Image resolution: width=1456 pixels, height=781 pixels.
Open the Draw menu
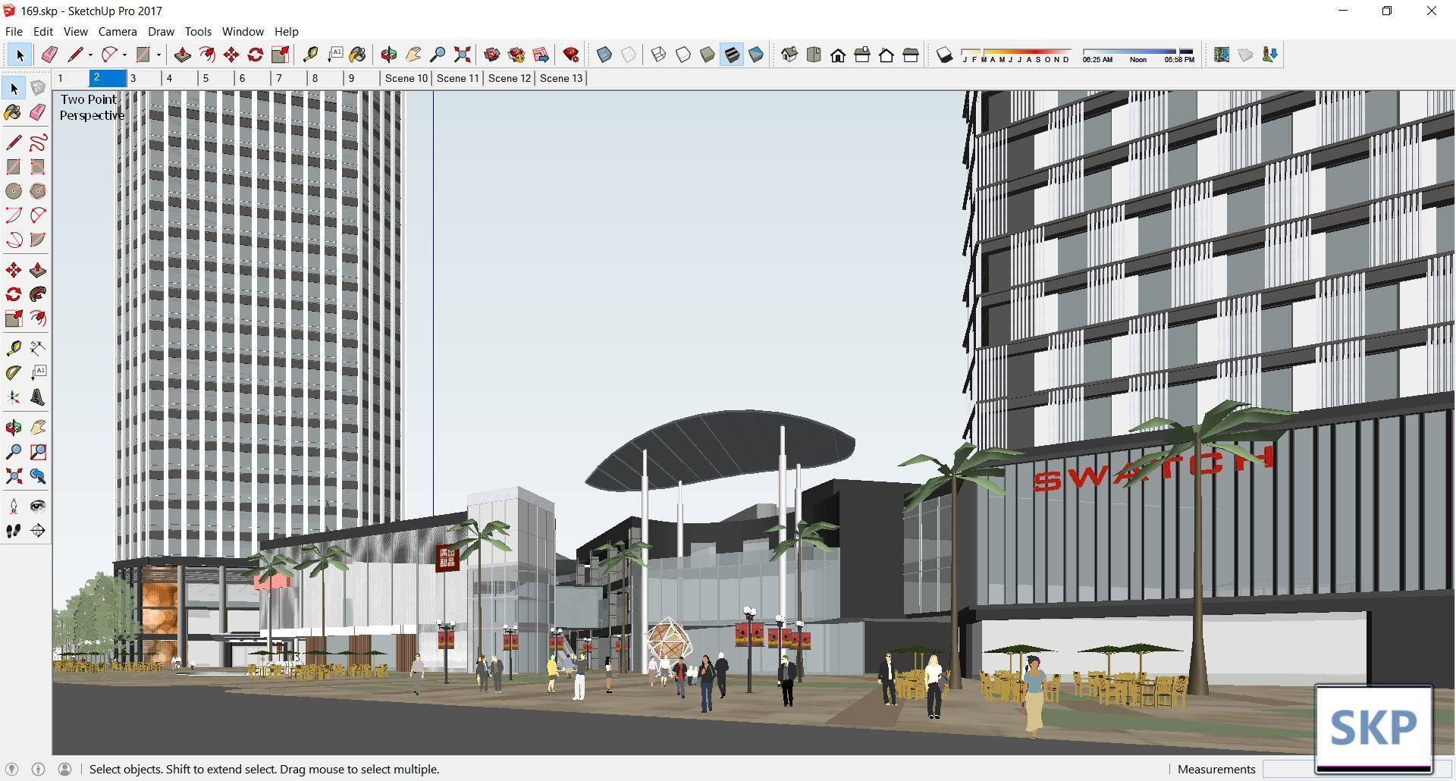pos(161,31)
